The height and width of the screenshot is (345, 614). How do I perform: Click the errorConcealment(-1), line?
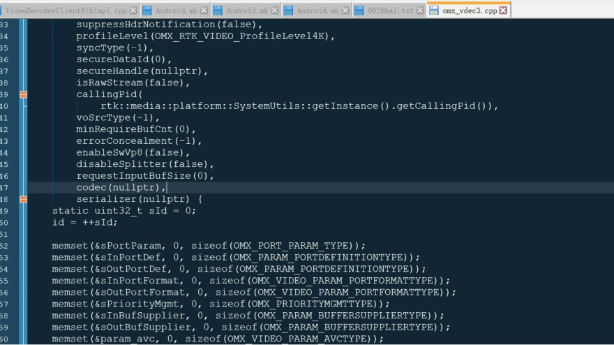[x=139, y=141]
